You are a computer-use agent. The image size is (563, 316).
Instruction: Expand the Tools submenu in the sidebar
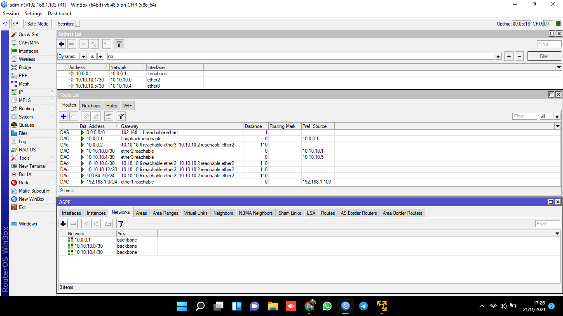33,158
